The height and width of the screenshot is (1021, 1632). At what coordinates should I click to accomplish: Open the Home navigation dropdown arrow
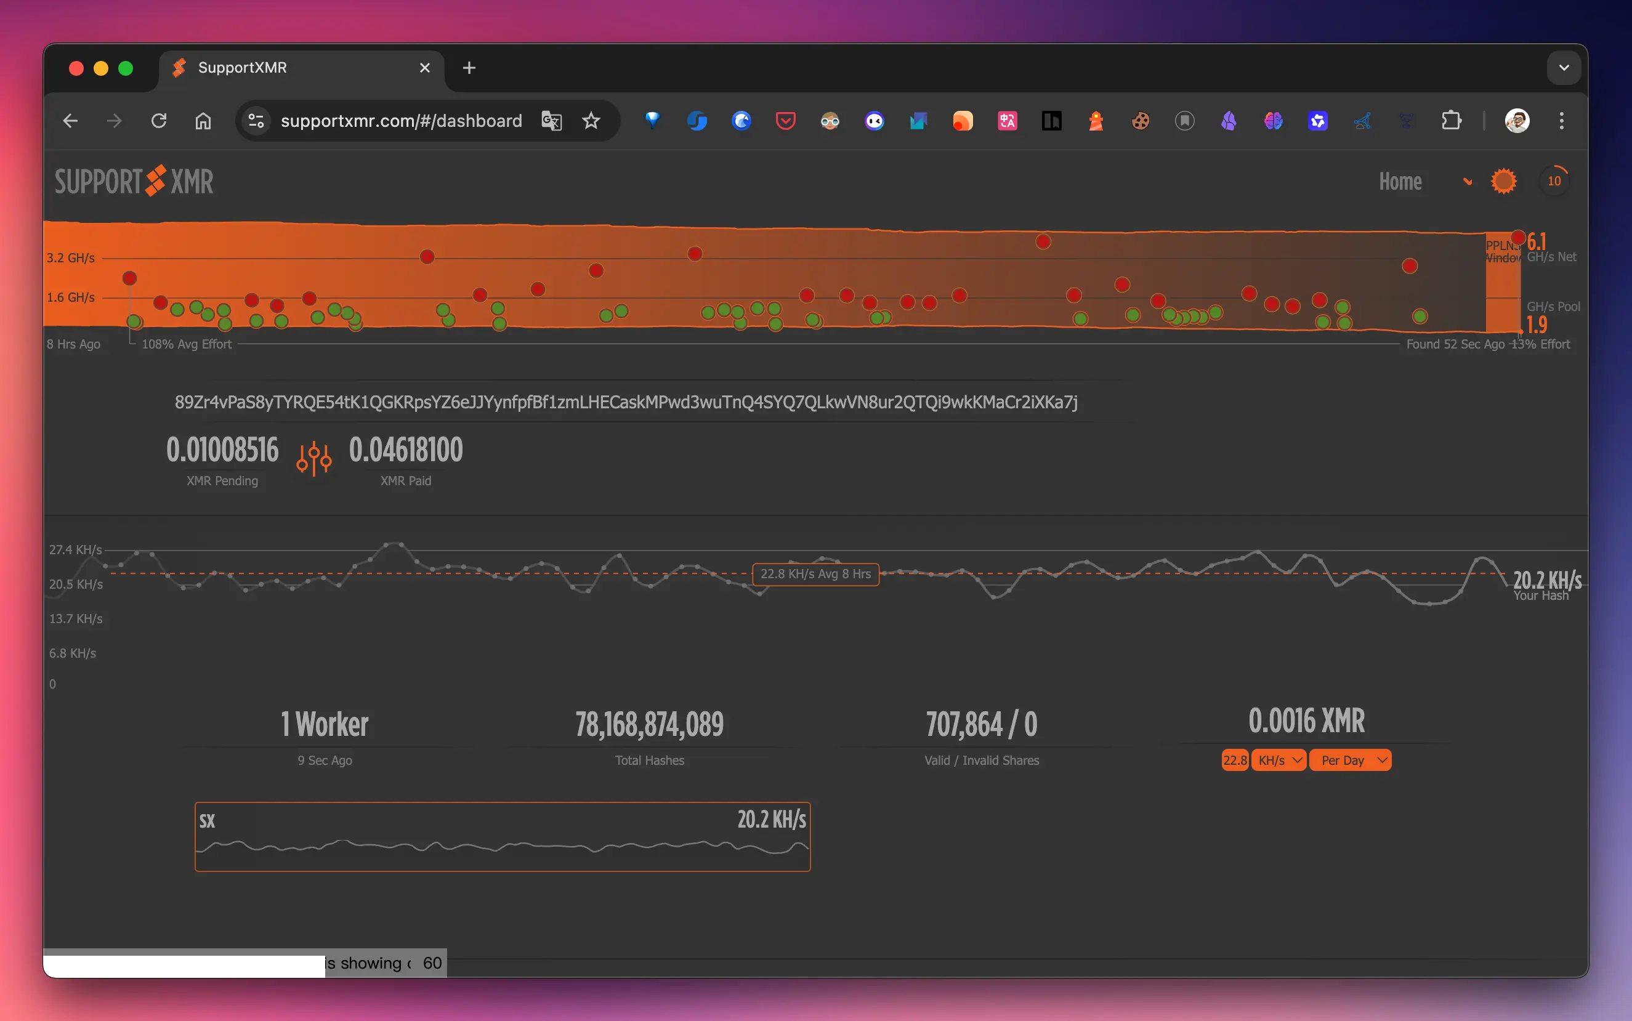pyautogui.click(x=1467, y=181)
